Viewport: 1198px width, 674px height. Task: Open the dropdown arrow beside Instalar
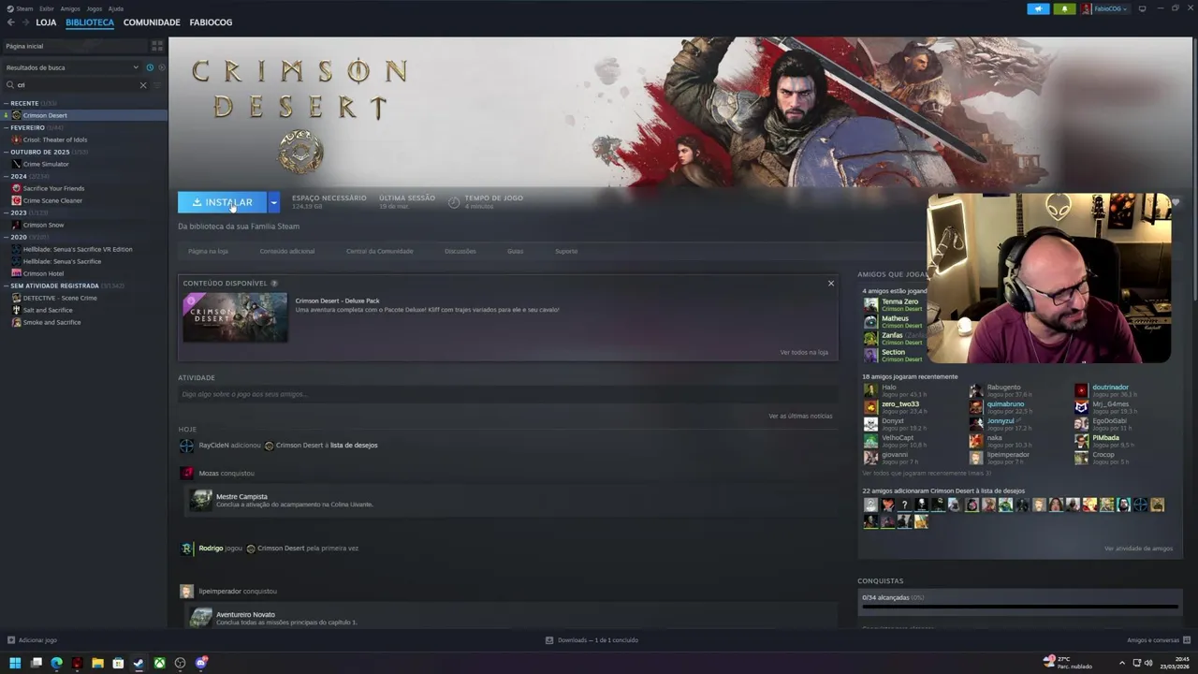coord(273,202)
